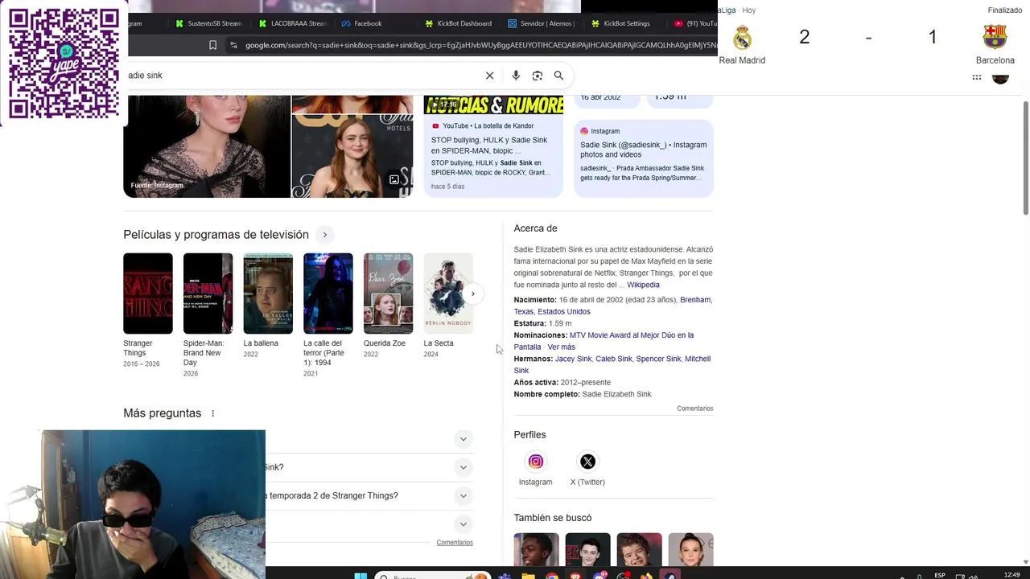View site information icon in address bar

click(x=233, y=46)
